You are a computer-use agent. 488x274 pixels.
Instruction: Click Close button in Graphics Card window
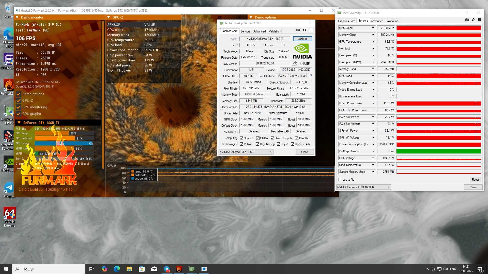304,152
